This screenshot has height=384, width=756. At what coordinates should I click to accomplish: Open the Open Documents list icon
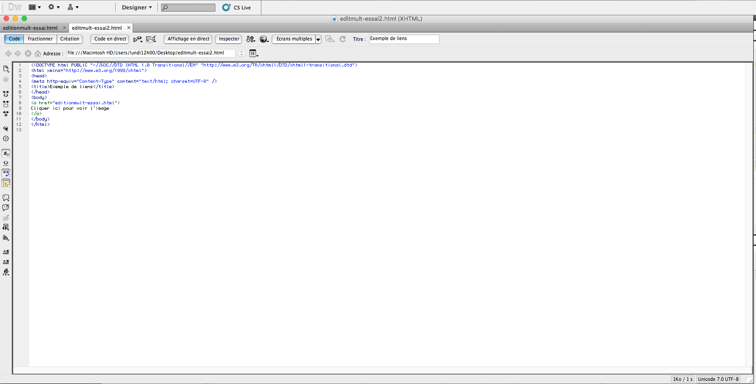[6, 69]
